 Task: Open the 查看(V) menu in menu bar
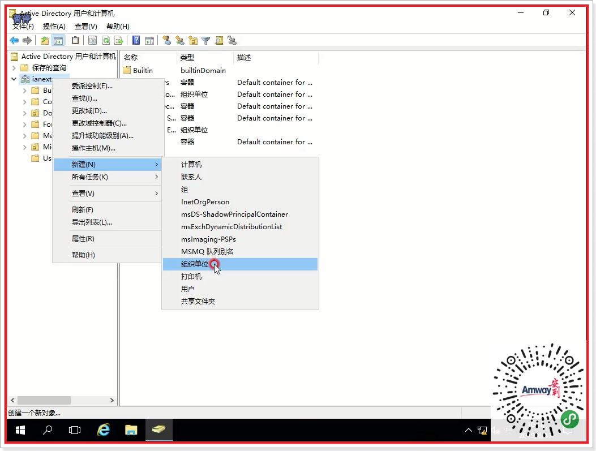[86, 26]
